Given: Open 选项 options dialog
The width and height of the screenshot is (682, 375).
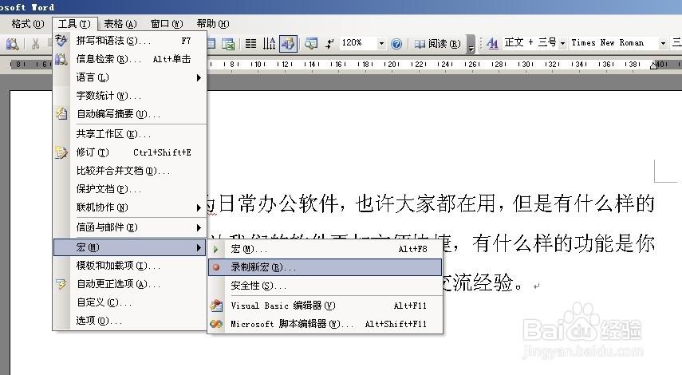Looking at the screenshot, I should coord(129,321).
